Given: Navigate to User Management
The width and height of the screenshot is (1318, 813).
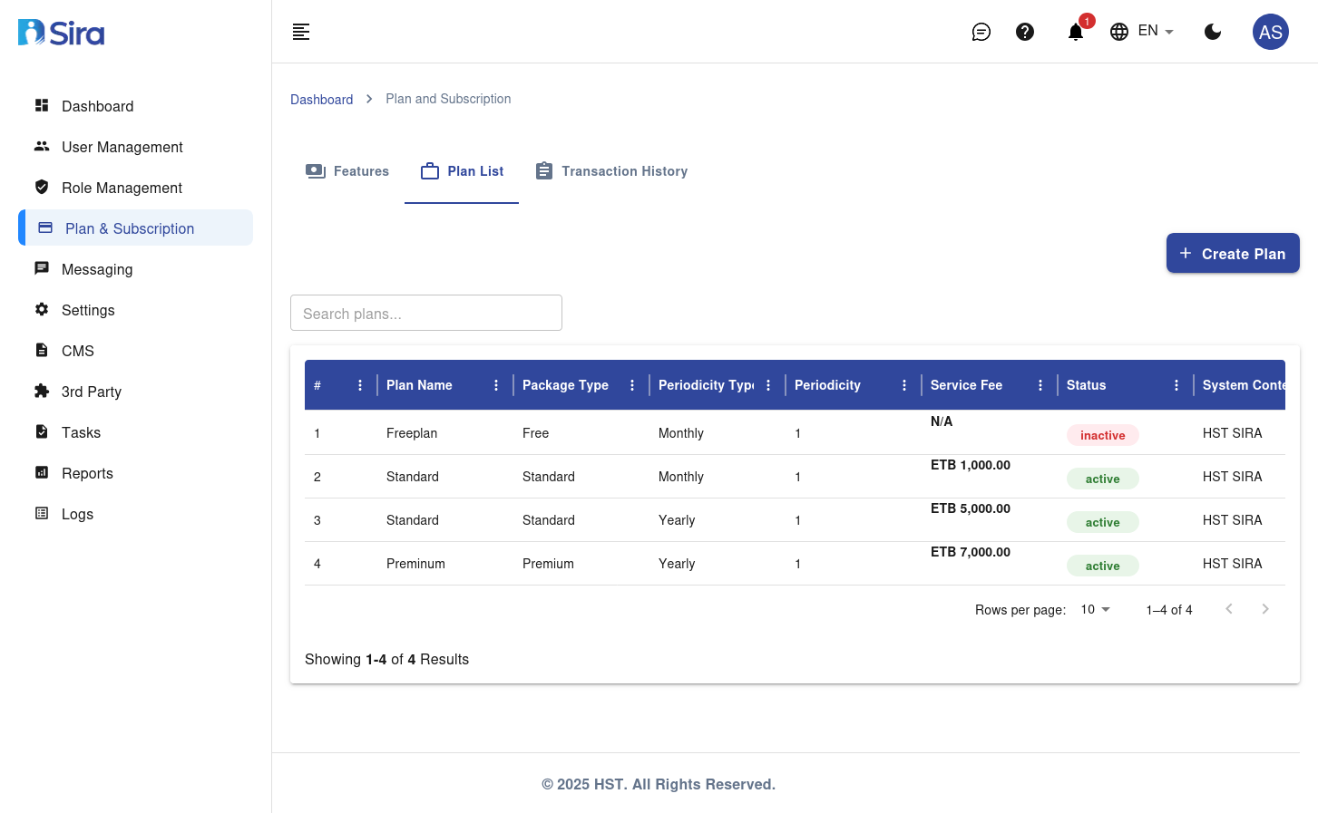Looking at the screenshot, I should [122, 147].
